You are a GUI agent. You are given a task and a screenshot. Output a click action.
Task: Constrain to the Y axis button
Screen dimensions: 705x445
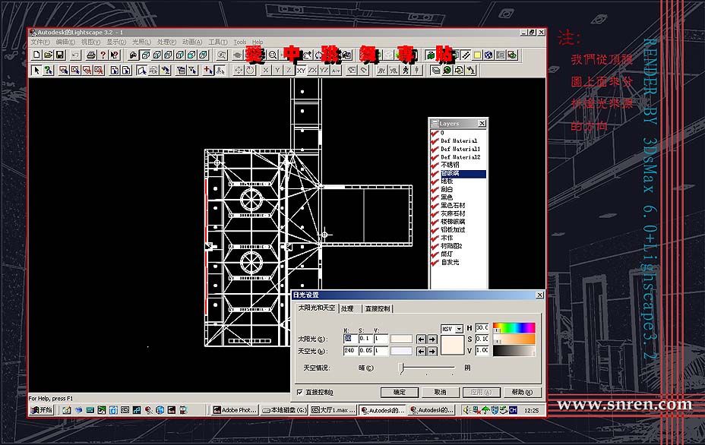point(277,70)
